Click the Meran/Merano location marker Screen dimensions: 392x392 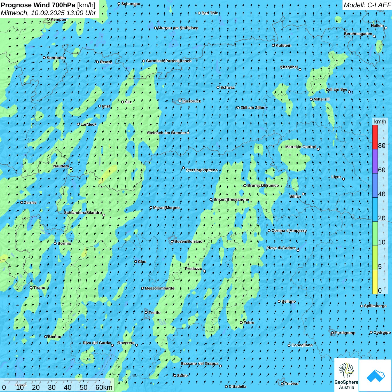click(x=151, y=208)
